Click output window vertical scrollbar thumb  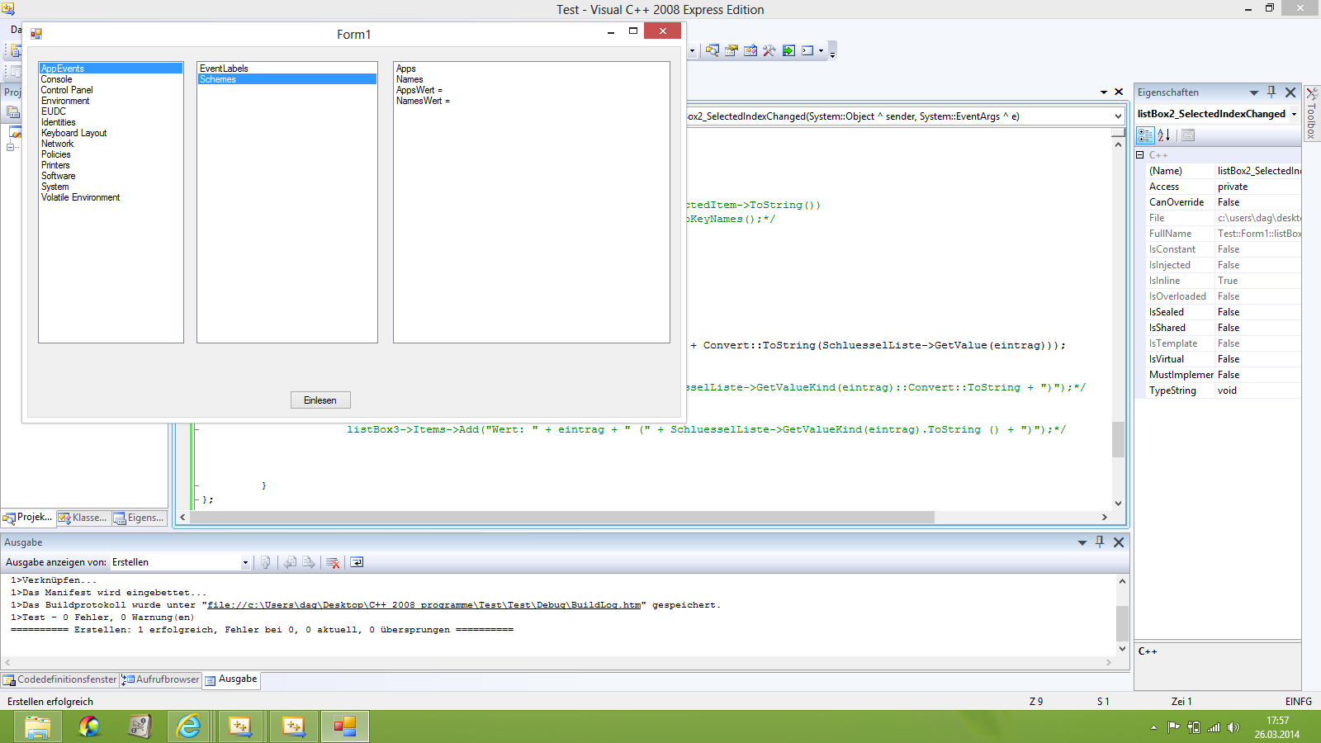(x=1122, y=623)
